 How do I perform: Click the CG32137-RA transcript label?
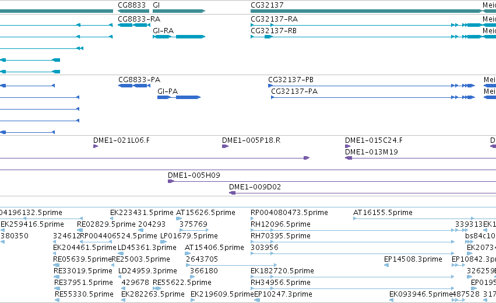click(x=274, y=19)
